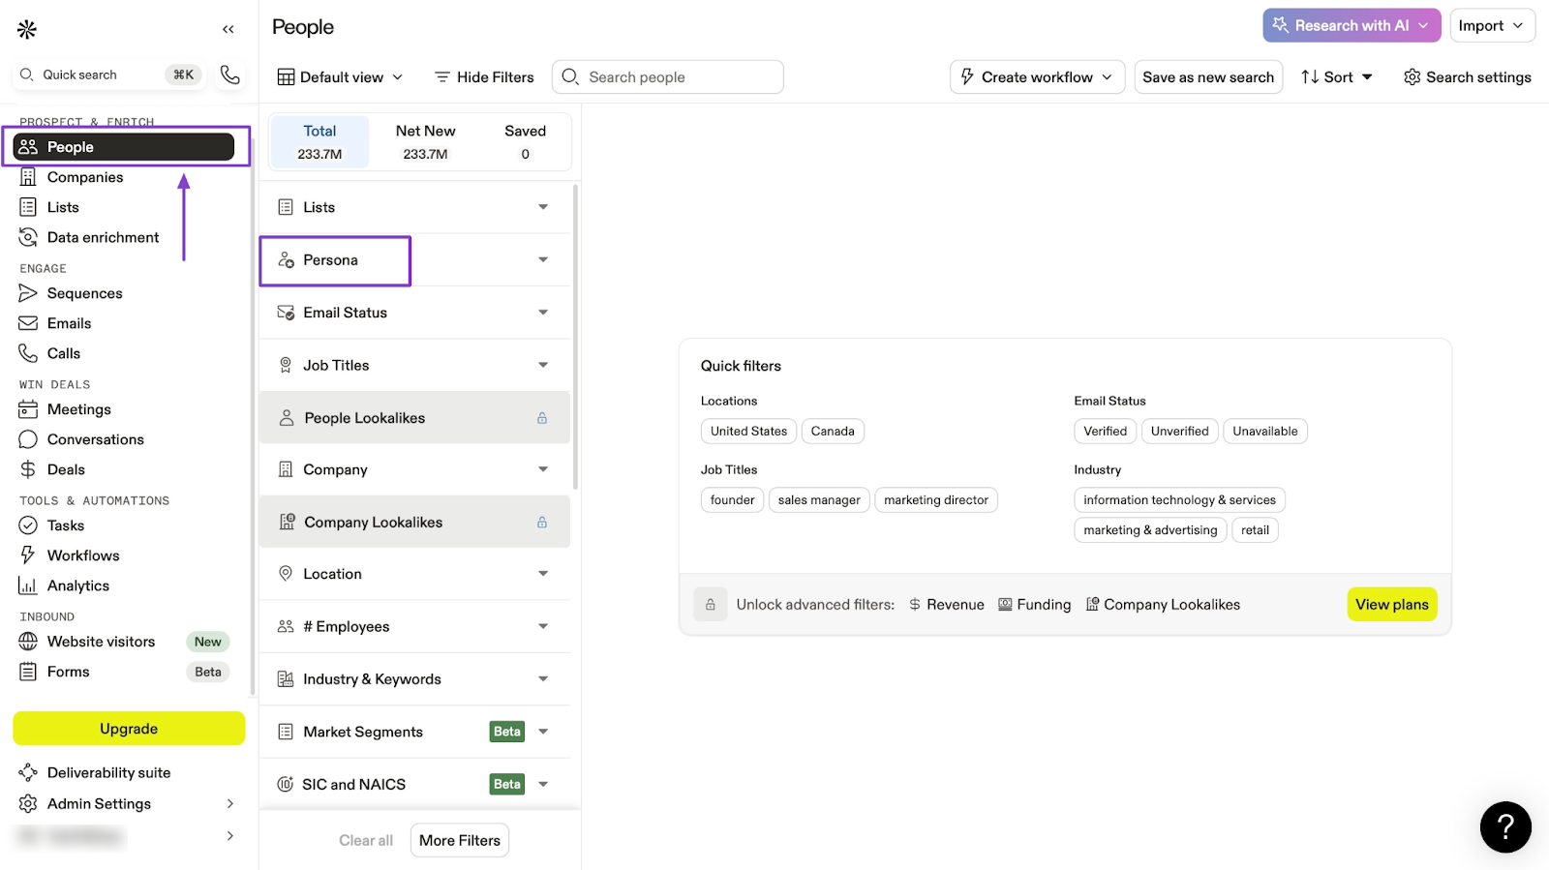Toggle the United States location chip
Screen dimensions: 1549x870
coord(748,432)
